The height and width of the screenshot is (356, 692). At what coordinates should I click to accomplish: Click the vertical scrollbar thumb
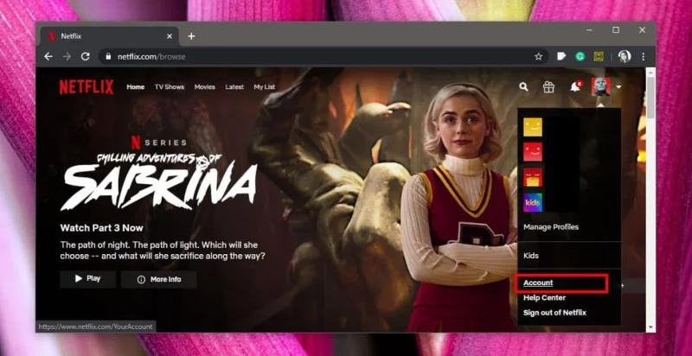650,99
